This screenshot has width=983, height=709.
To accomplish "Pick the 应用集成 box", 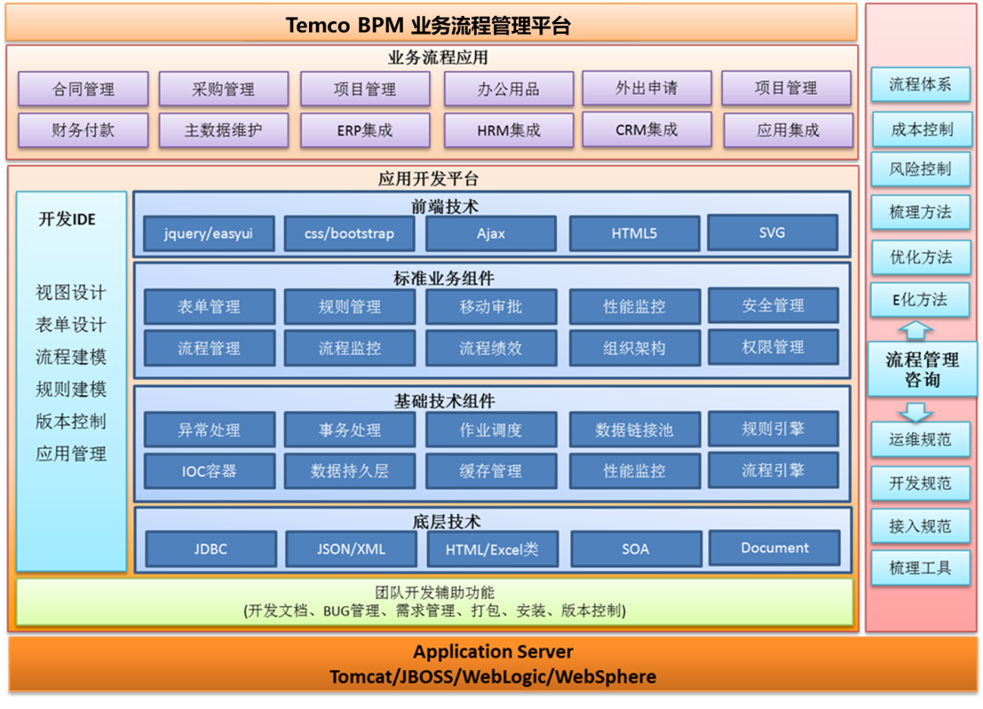I will click(x=788, y=130).
